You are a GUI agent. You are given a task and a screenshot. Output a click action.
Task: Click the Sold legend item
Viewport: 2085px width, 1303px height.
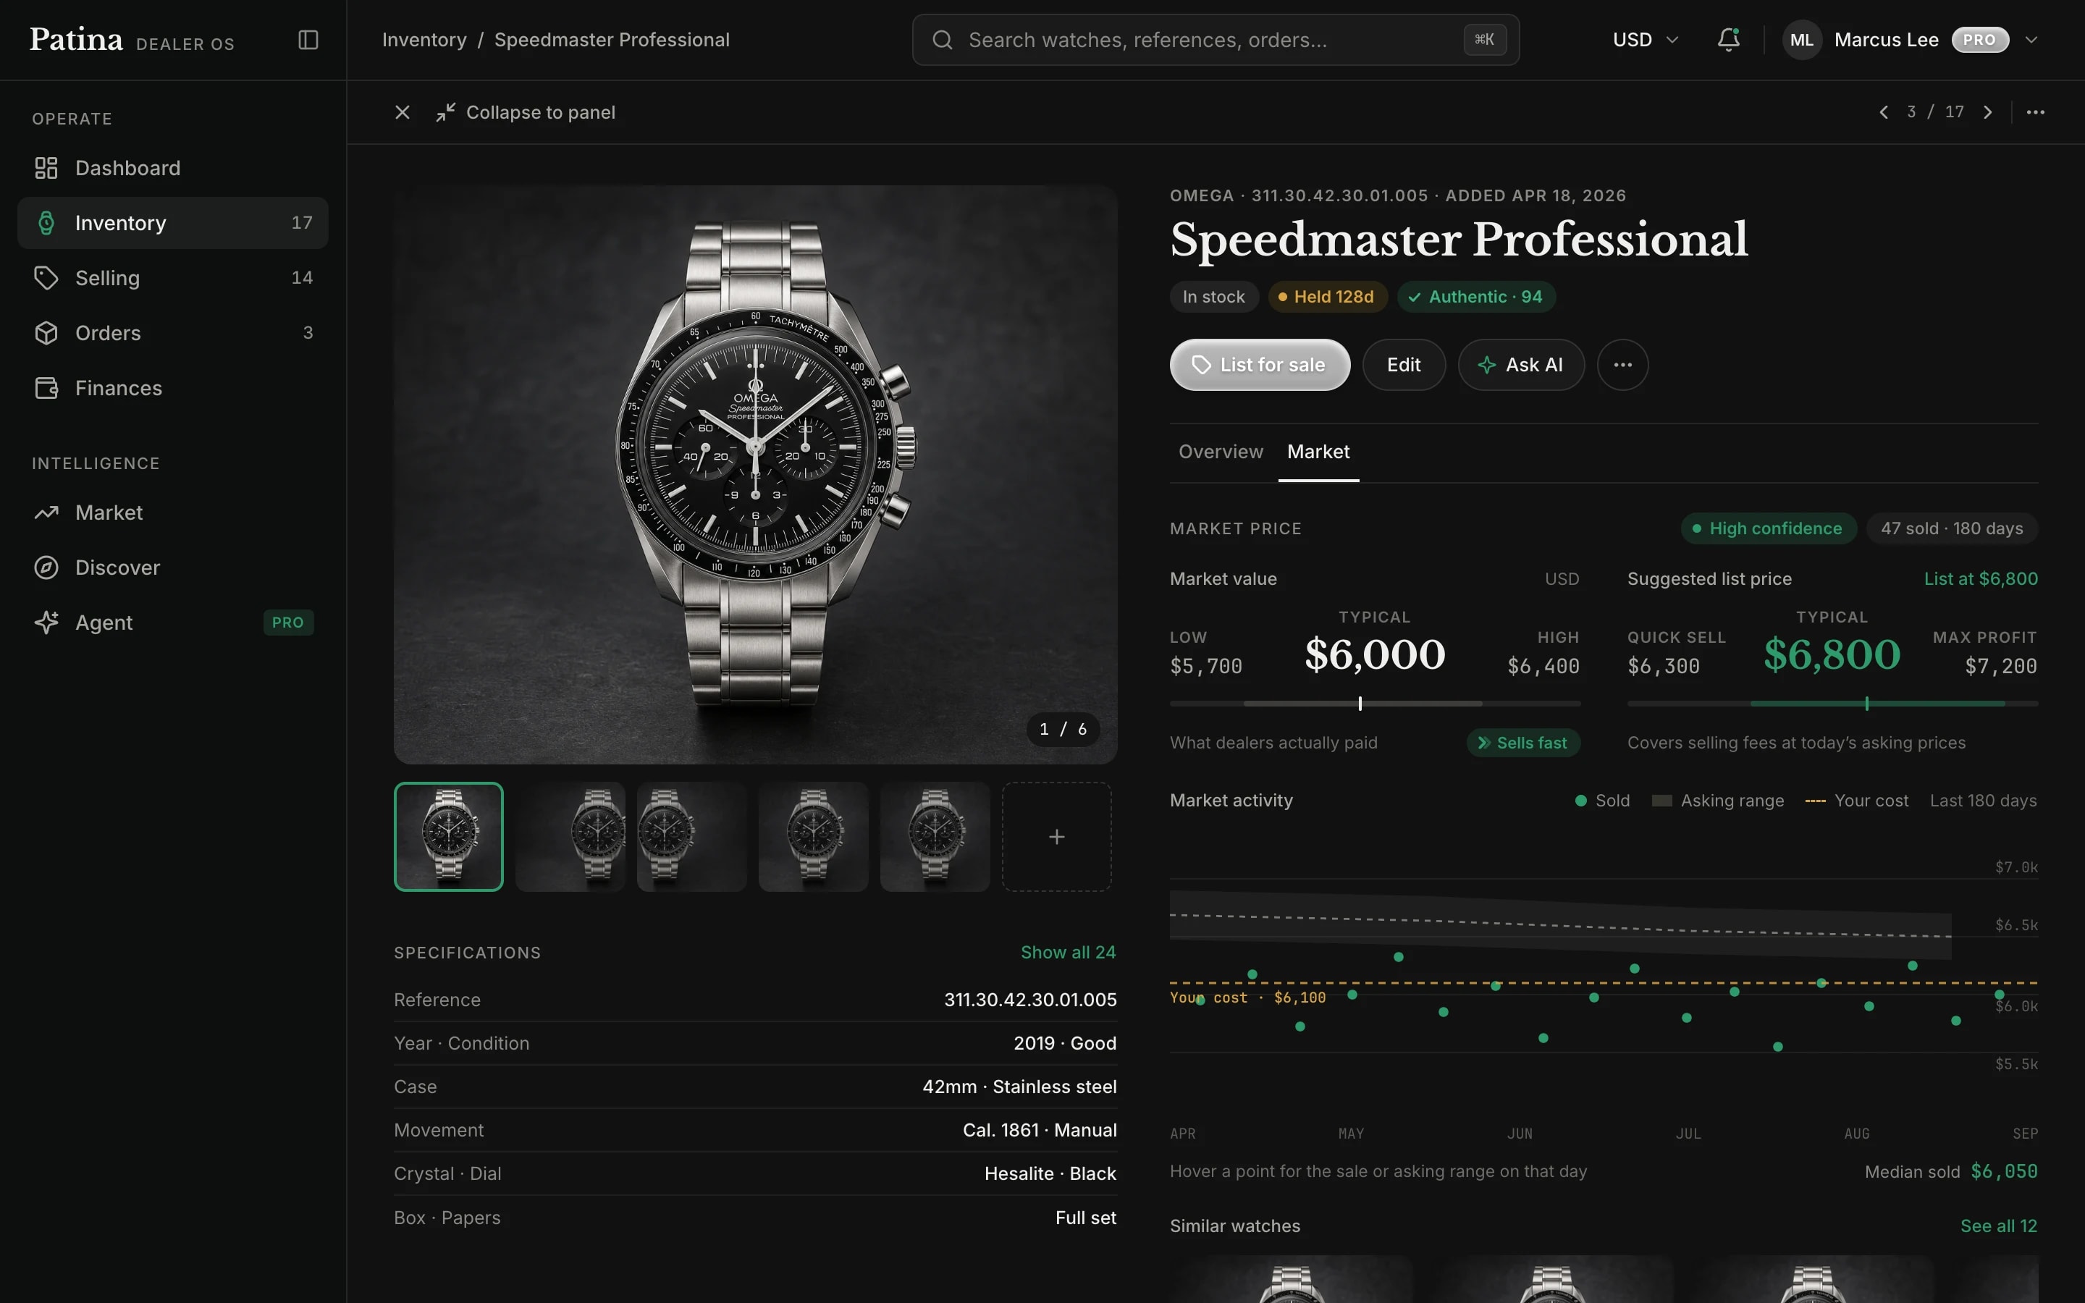[x=1601, y=801]
